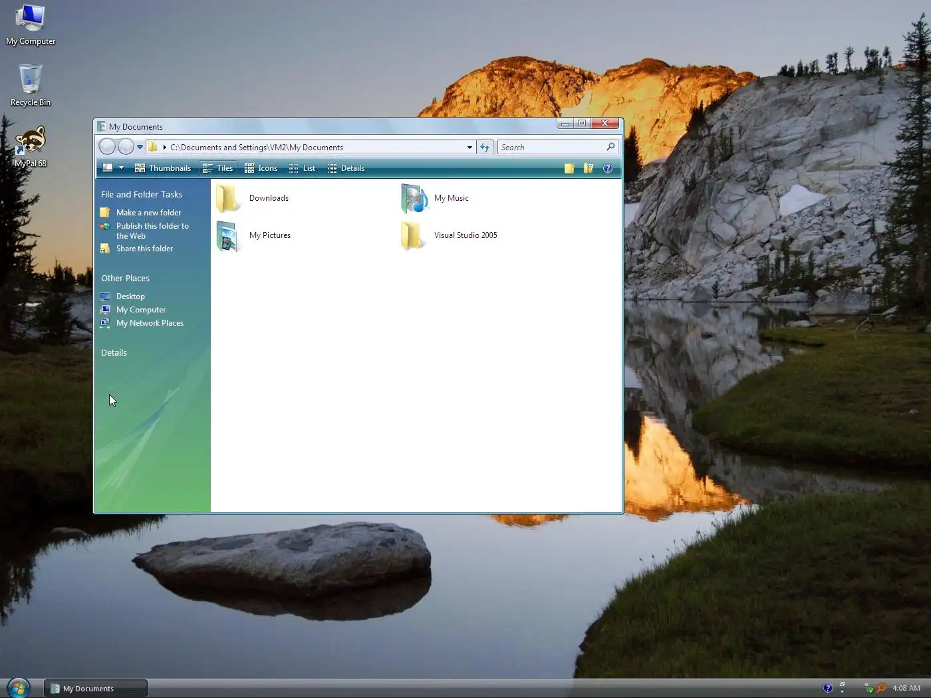Screen dimensions: 931x698
Task: Open the layout pane dropdown arrow
Action: [x=121, y=168]
